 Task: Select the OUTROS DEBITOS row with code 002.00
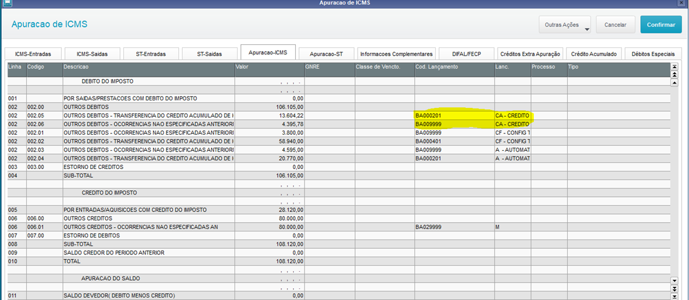(x=339, y=107)
